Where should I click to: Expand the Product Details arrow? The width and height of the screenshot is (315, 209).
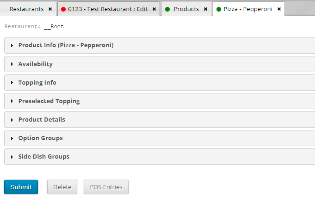[x=12, y=120]
